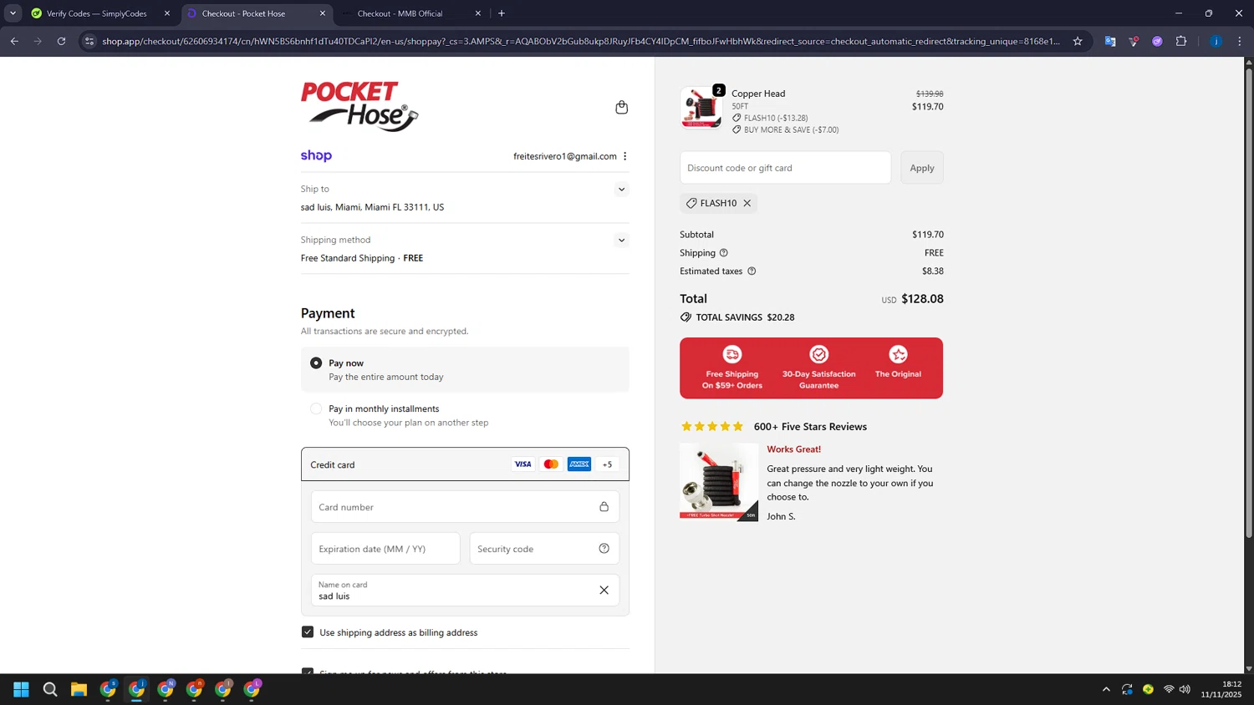The width and height of the screenshot is (1254, 705).
Task: Bookmark this page with star
Action: (x=1078, y=41)
